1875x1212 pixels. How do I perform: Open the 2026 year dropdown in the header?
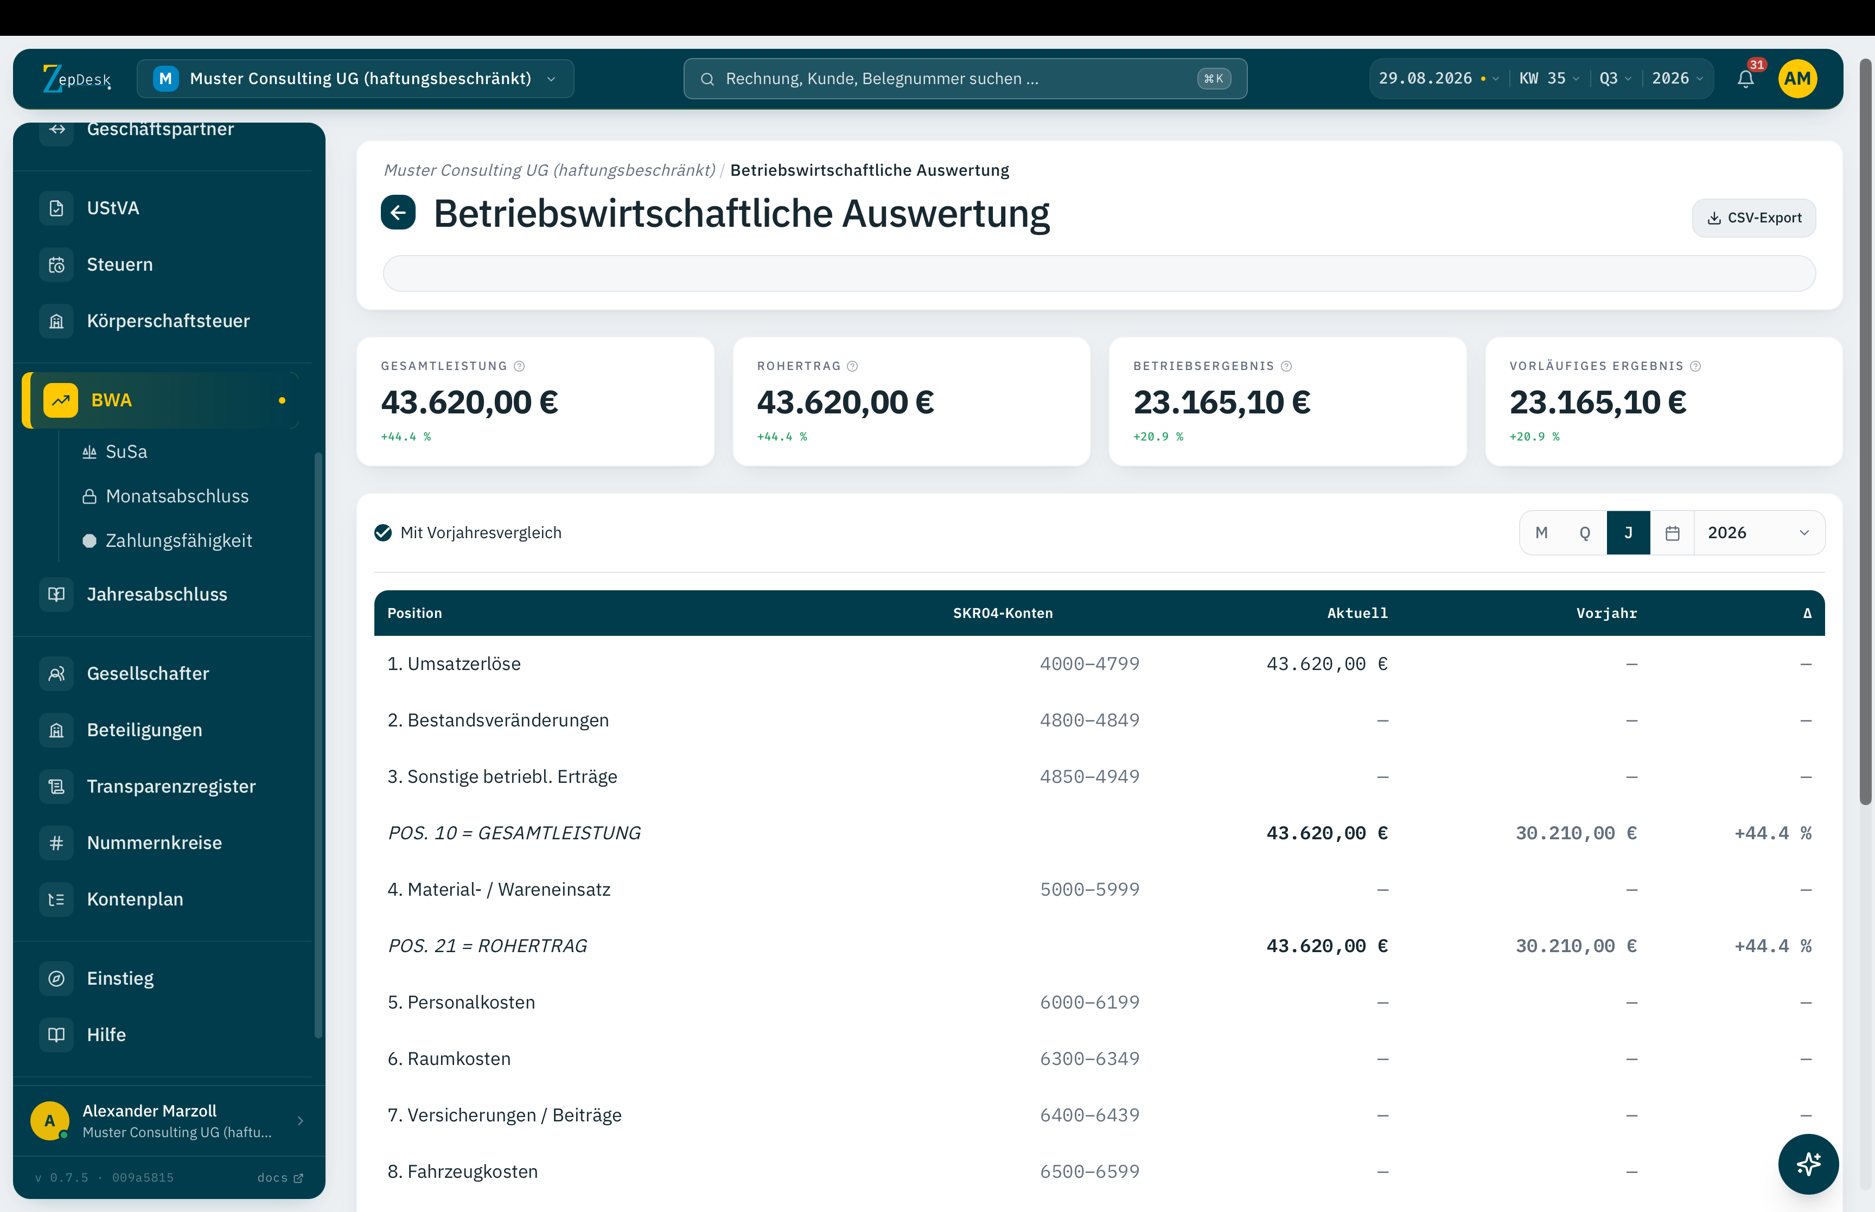(x=1678, y=79)
